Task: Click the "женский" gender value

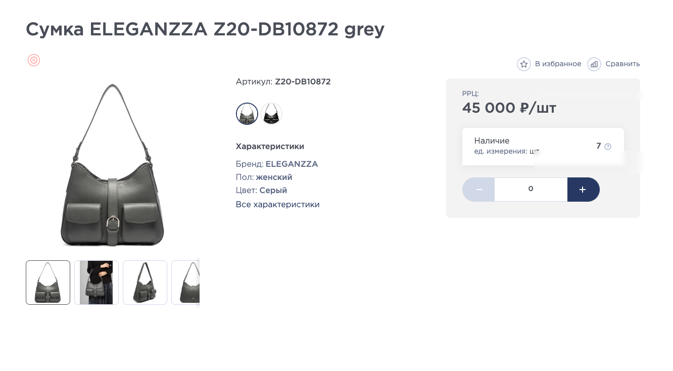Action: click(x=274, y=177)
